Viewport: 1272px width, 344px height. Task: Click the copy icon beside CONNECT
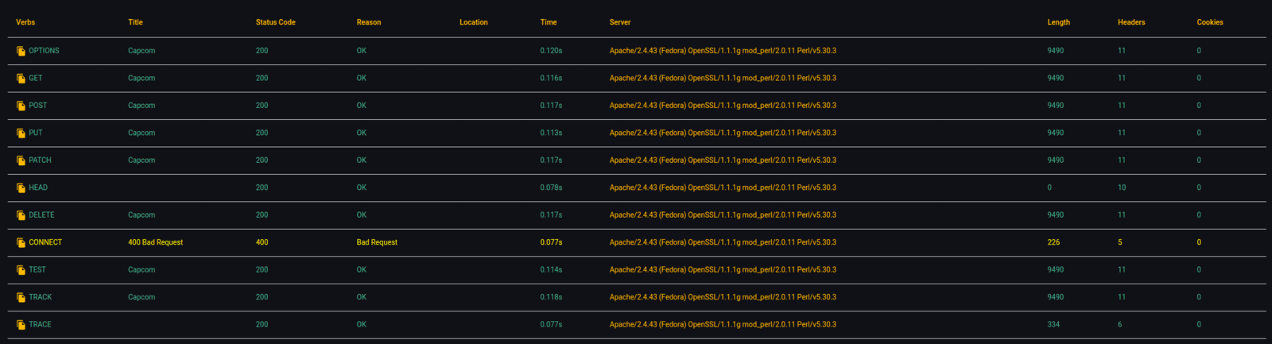pos(21,243)
